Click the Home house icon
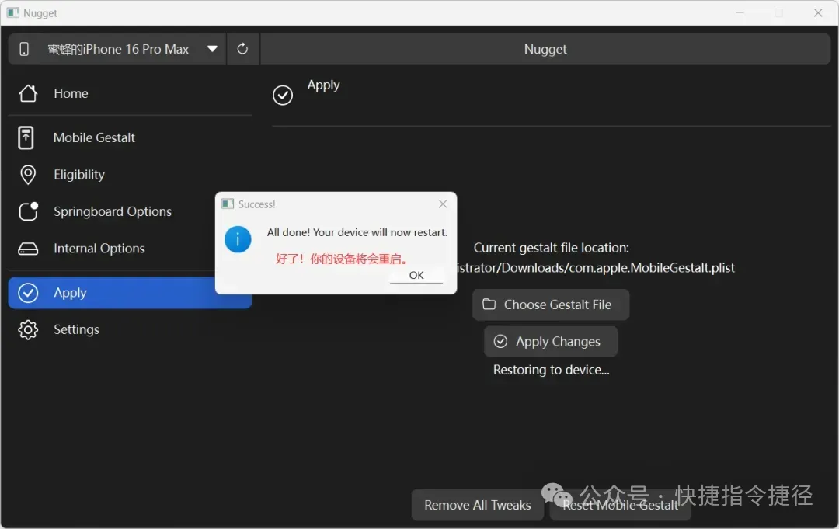Screen dimensions: 839x529 click(x=28, y=94)
